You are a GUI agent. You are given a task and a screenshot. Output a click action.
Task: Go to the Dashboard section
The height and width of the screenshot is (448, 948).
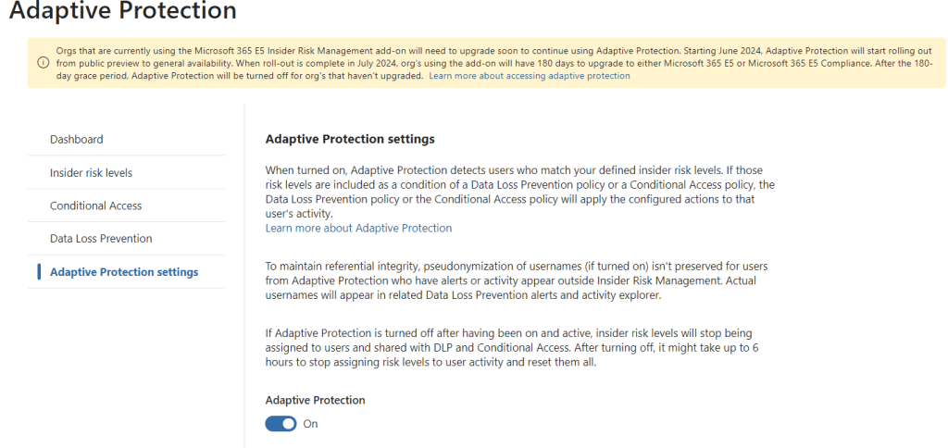pyautogui.click(x=77, y=139)
